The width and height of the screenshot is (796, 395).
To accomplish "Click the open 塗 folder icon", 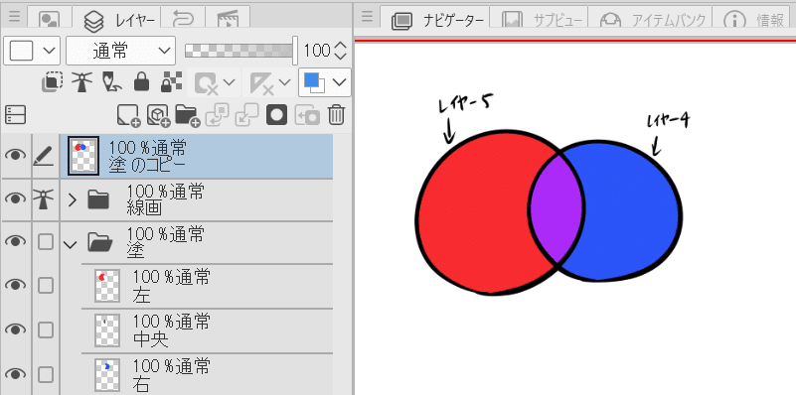I will click(x=100, y=242).
